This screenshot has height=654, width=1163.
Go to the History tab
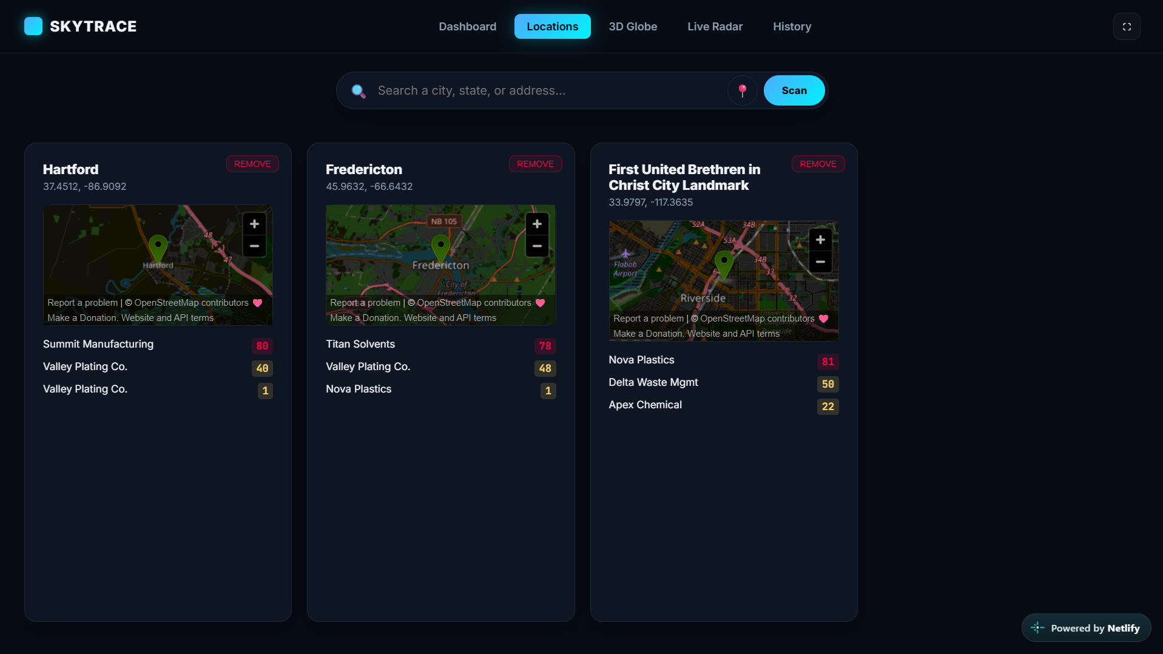click(792, 27)
